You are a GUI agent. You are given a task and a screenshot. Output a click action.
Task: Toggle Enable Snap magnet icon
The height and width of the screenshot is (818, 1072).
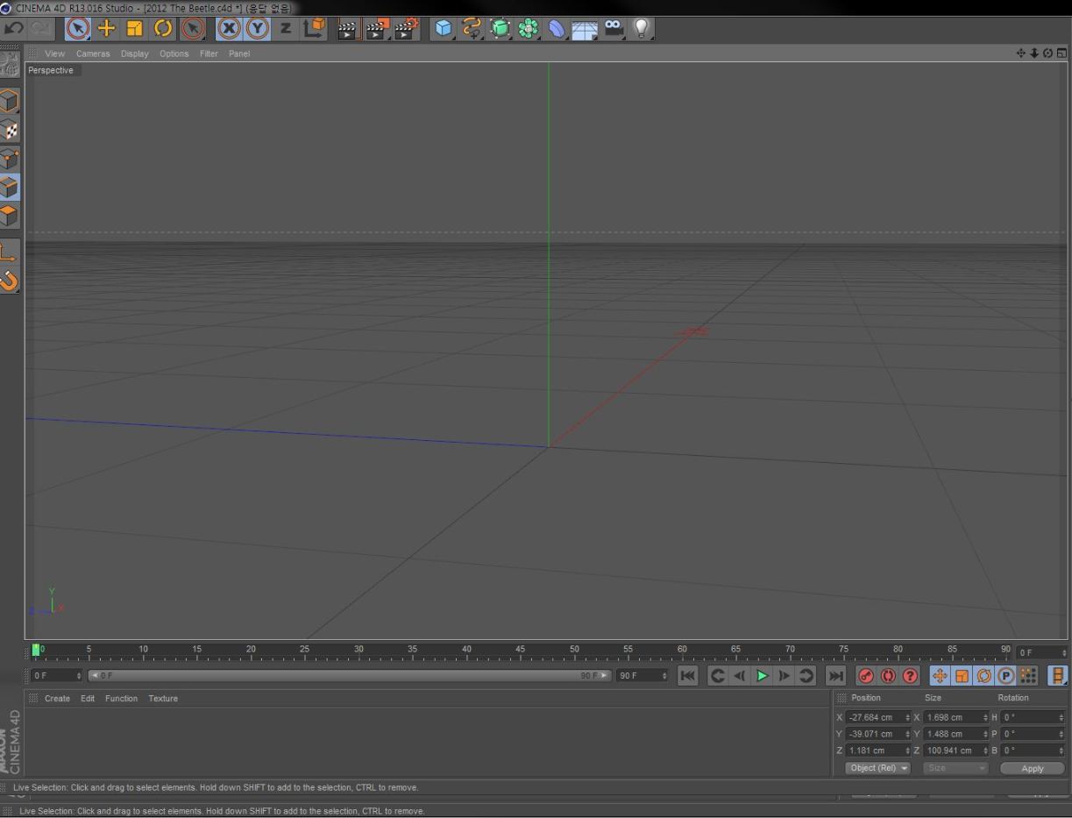click(10, 281)
